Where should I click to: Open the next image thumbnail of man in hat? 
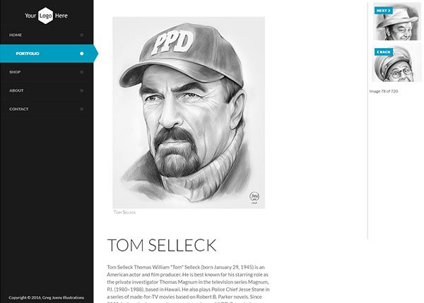tap(396, 23)
